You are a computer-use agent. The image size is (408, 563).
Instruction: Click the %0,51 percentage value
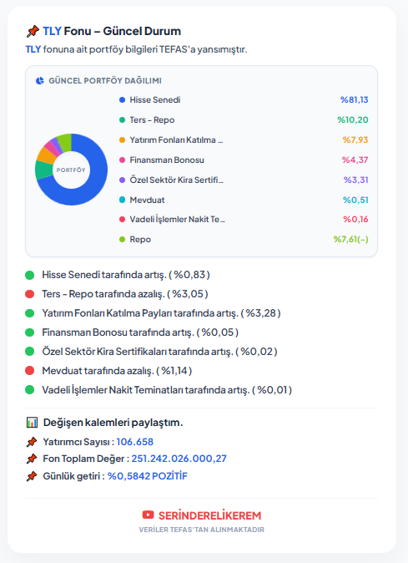pyautogui.click(x=355, y=200)
